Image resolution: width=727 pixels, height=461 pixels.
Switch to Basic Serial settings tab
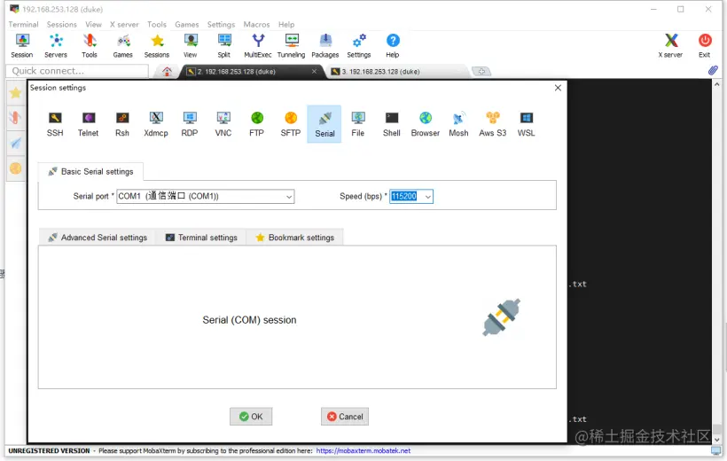90,172
